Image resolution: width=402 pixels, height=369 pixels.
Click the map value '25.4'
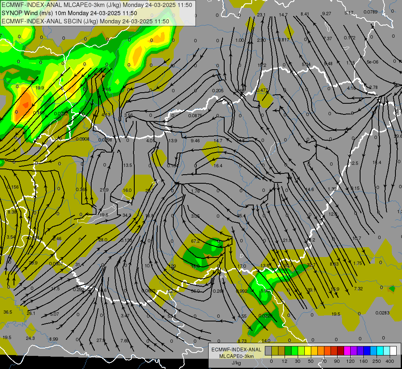(241, 216)
